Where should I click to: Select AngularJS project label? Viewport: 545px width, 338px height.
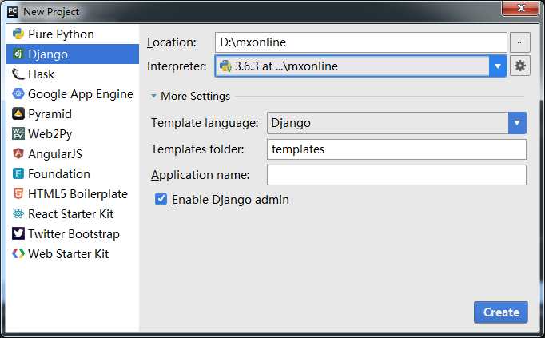[55, 154]
